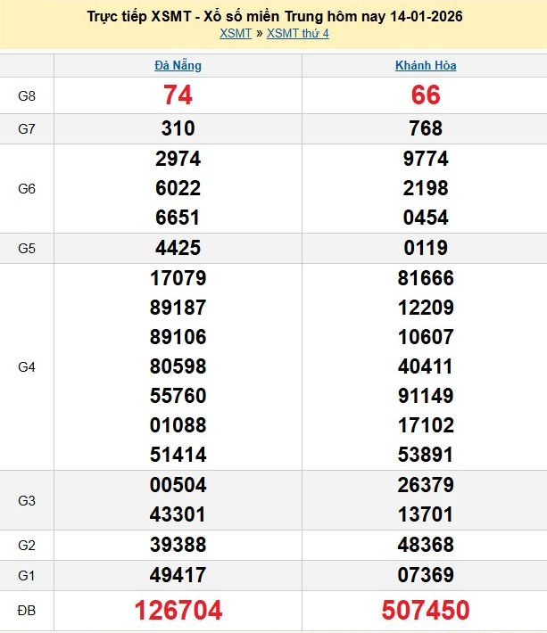Click the Khánh Hòa special prize 507450

pyautogui.click(x=426, y=611)
